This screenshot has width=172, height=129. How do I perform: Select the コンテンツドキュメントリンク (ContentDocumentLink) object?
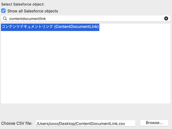click(x=50, y=27)
